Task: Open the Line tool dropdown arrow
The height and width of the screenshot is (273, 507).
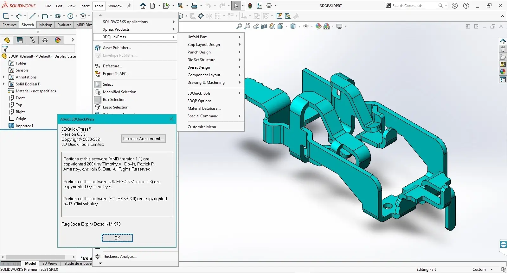Action: (x=38, y=16)
